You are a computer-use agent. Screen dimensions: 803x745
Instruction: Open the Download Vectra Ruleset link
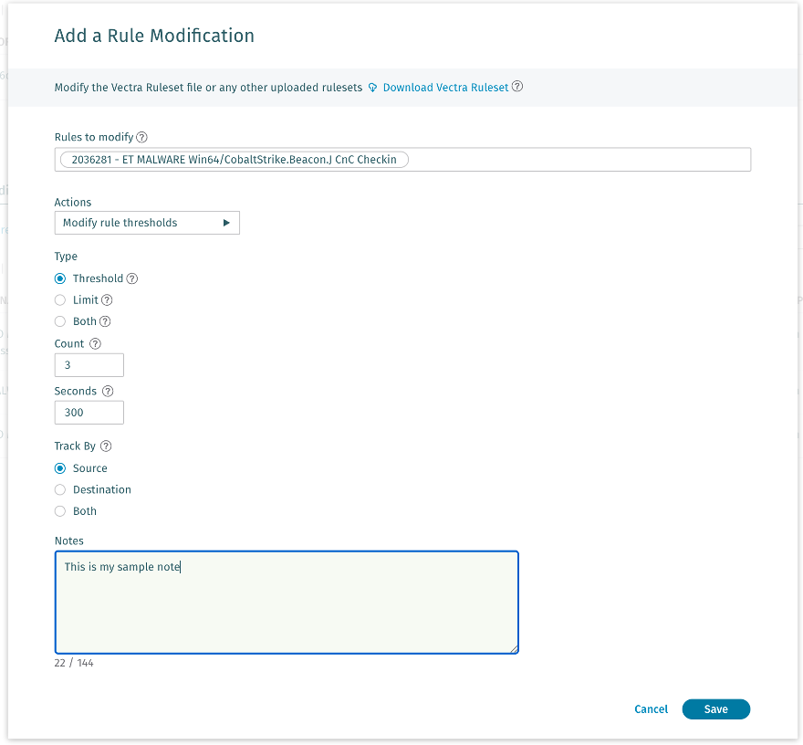445,87
